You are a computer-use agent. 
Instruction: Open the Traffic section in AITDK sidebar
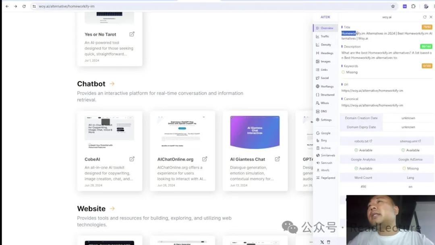325,36
